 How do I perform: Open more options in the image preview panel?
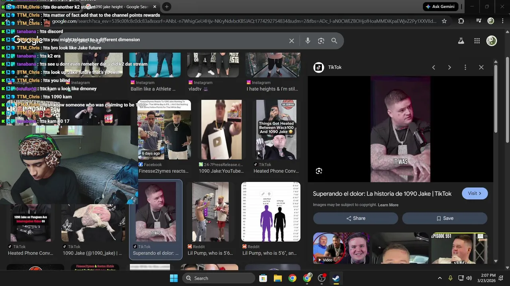click(x=465, y=68)
